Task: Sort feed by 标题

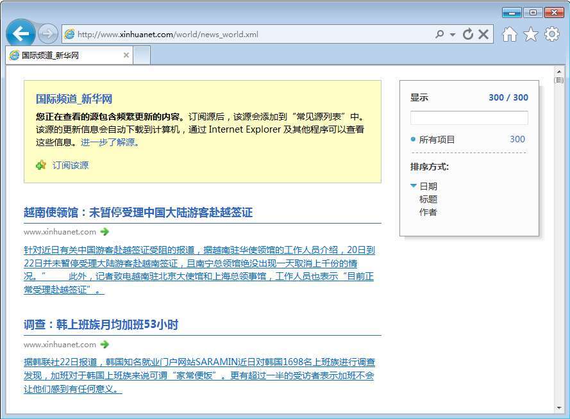Action: point(428,199)
